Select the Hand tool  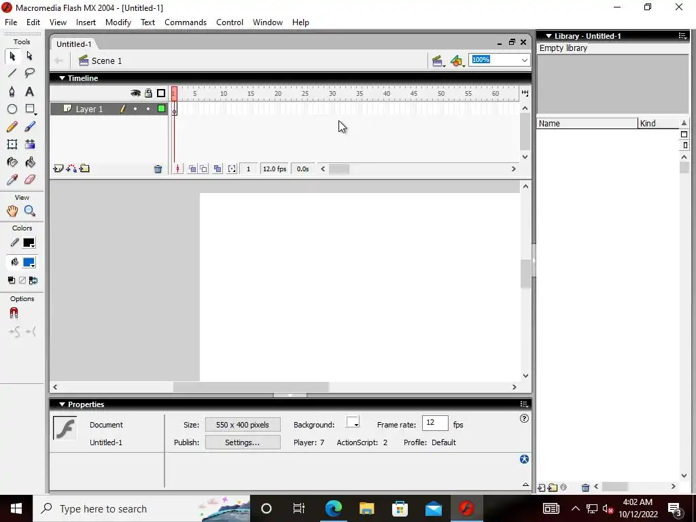coord(12,211)
